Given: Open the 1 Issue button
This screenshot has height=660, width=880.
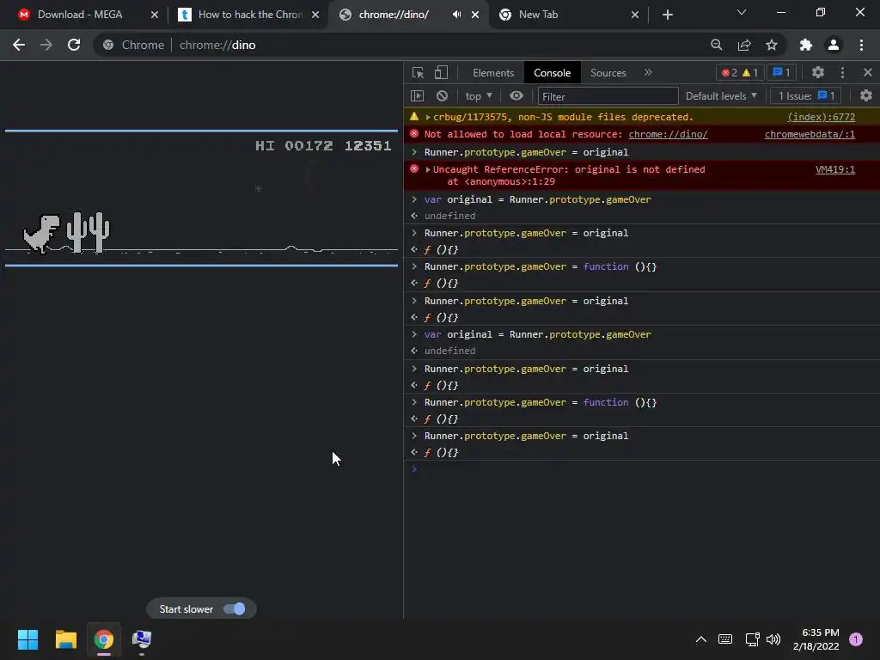Looking at the screenshot, I should (x=806, y=96).
